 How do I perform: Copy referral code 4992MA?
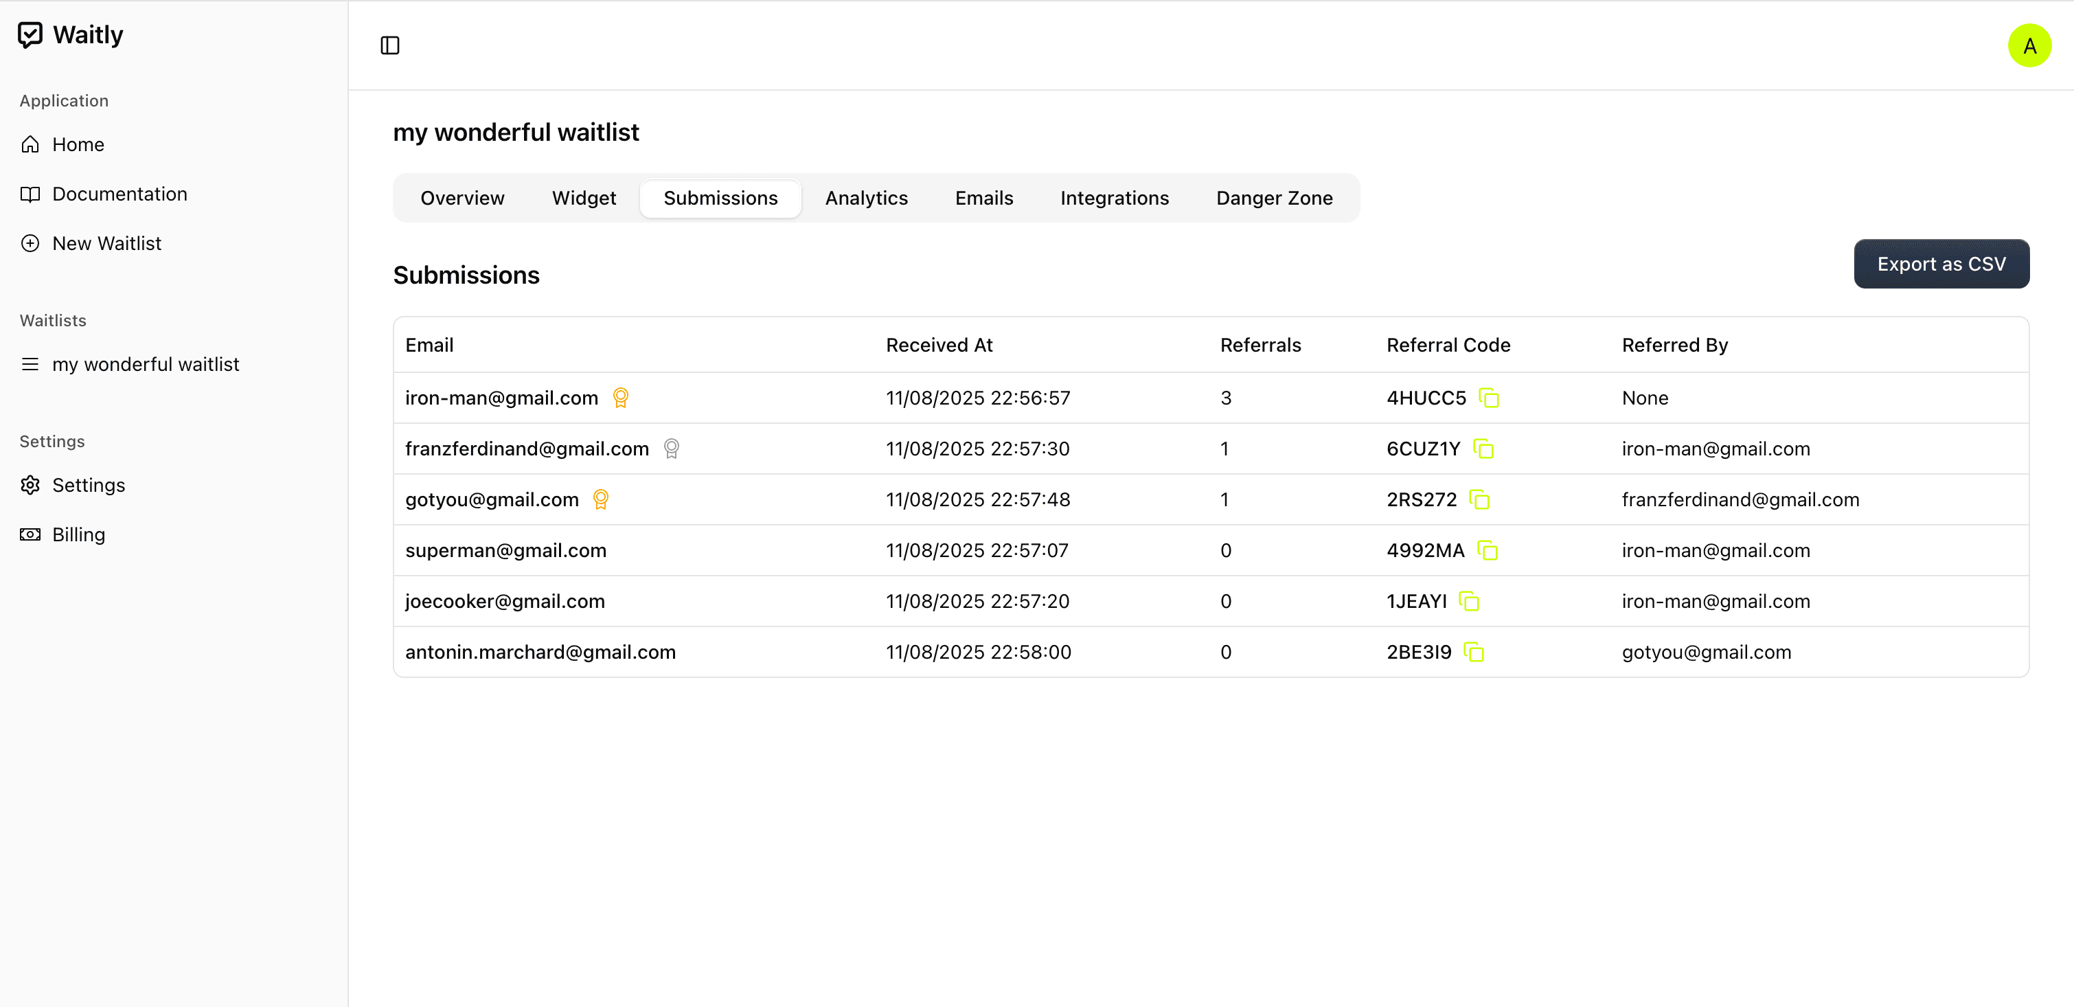click(1487, 550)
